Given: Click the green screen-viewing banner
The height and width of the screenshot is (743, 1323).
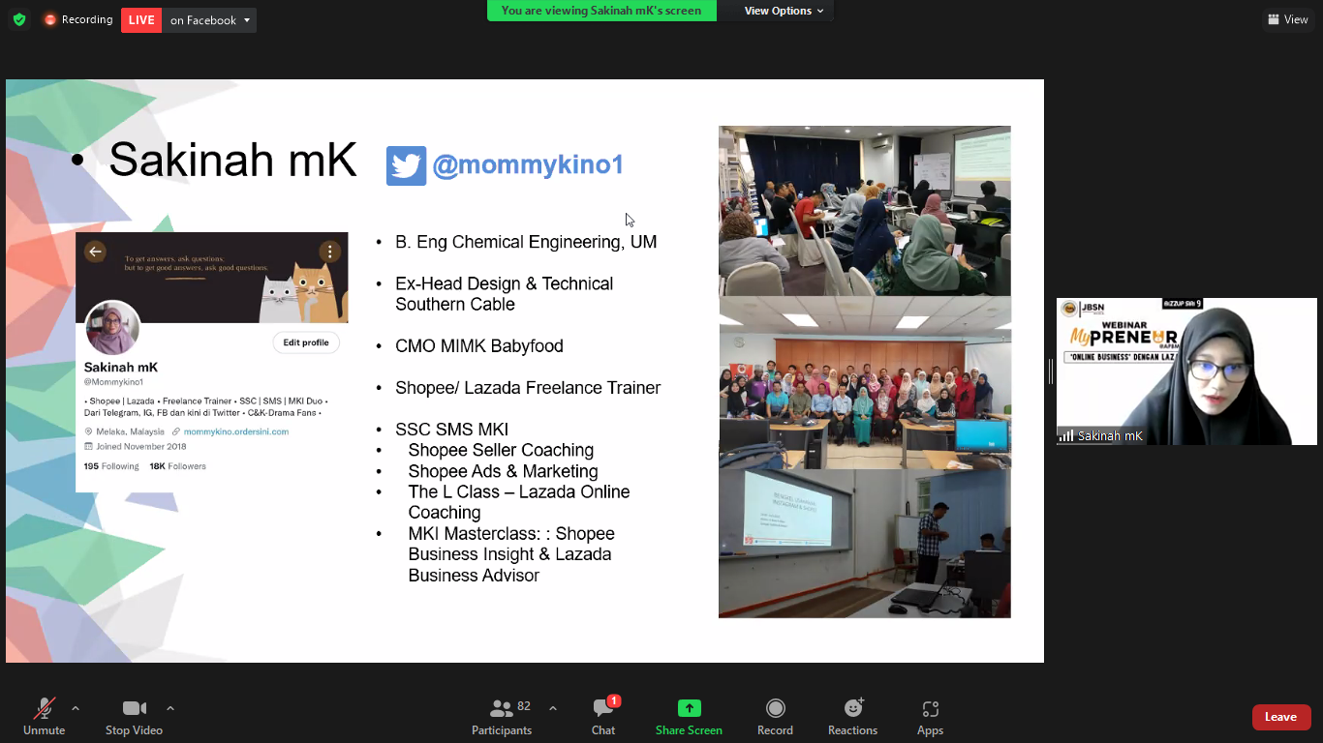Looking at the screenshot, I should point(601,11).
